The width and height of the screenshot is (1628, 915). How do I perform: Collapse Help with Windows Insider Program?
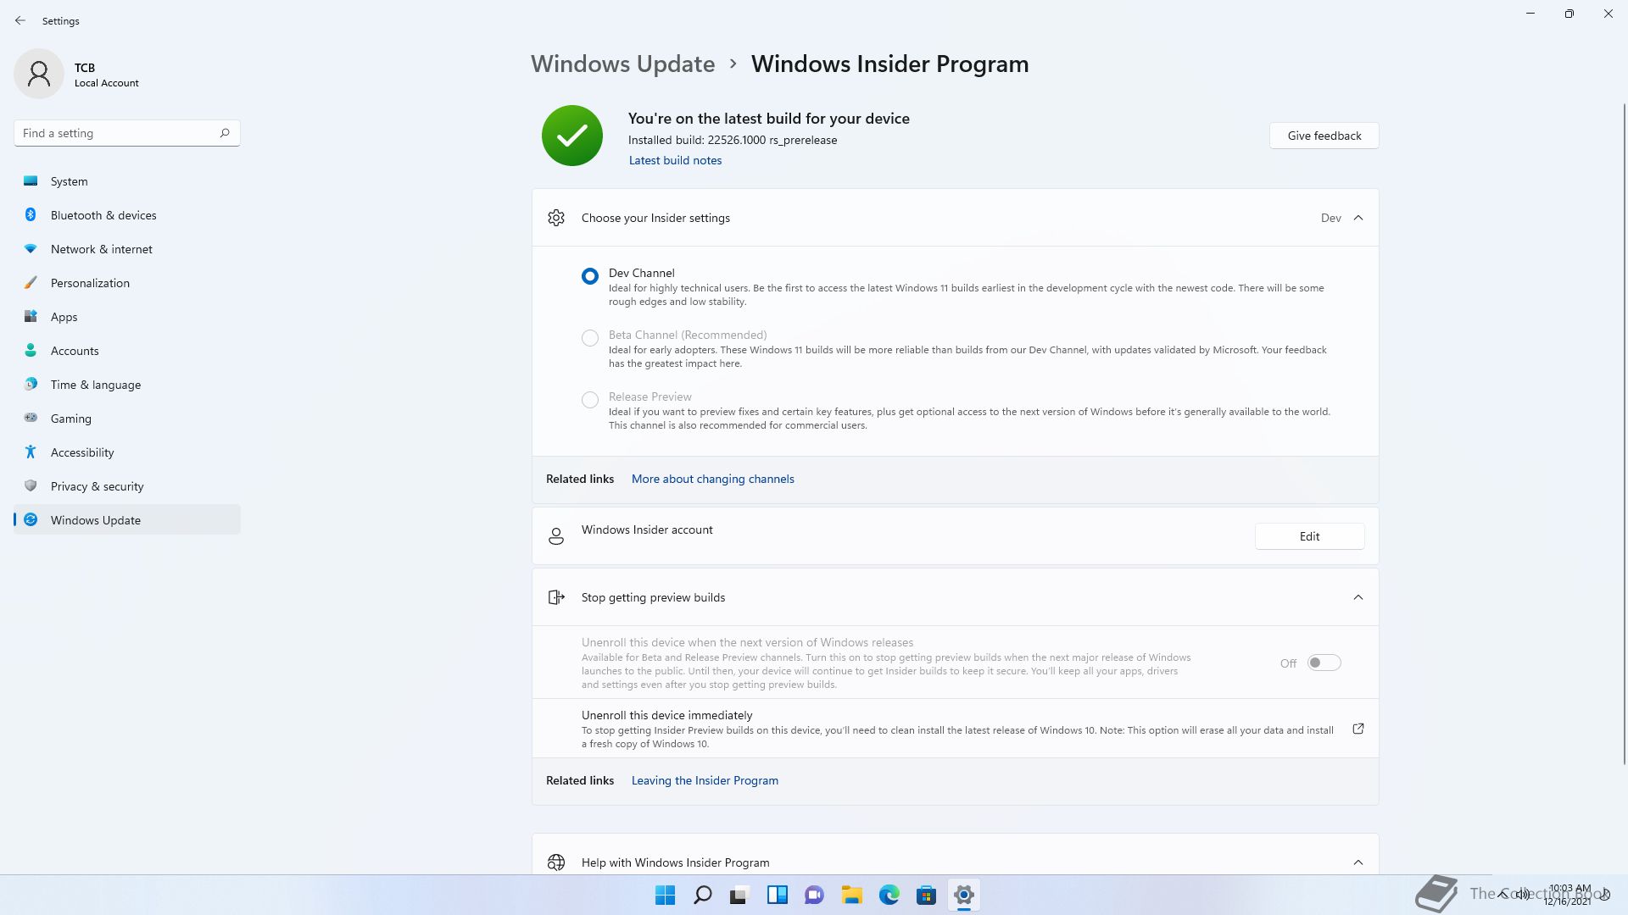[x=1358, y=862]
